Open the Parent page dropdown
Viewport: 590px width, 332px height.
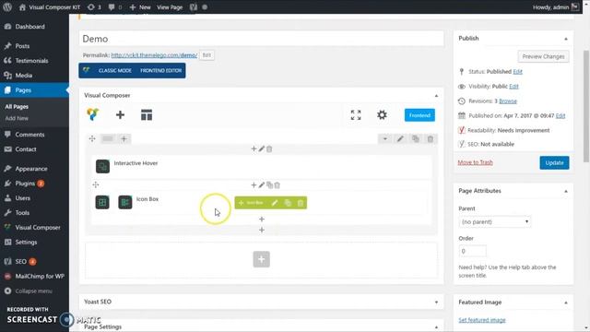(495, 221)
